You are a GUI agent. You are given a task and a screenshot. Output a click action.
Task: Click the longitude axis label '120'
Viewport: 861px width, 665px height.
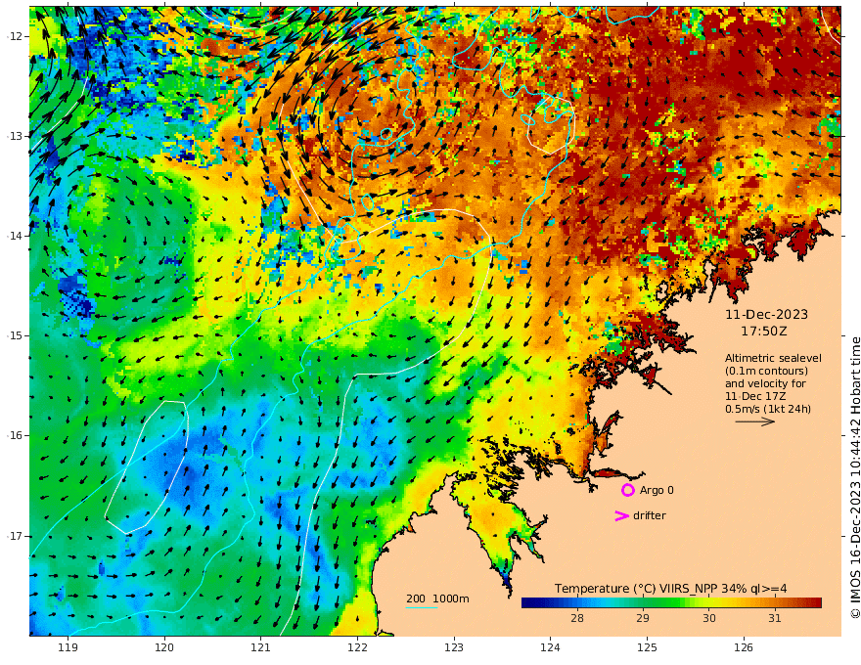tap(164, 648)
